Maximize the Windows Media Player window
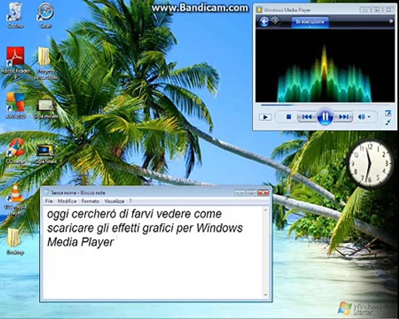This screenshot has width=399, height=319. point(377,10)
